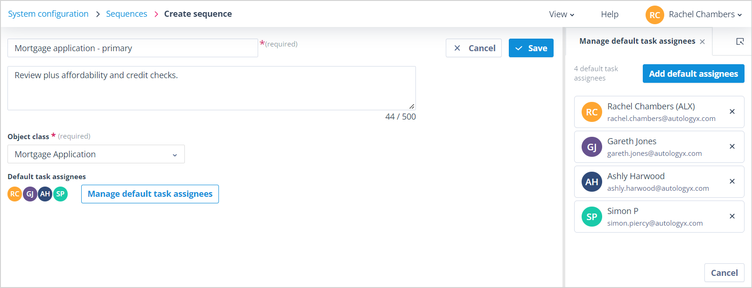Click the SP assignee avatar under Default task assignees
Viewport: 752px width, 288px height.
(60, 194)
